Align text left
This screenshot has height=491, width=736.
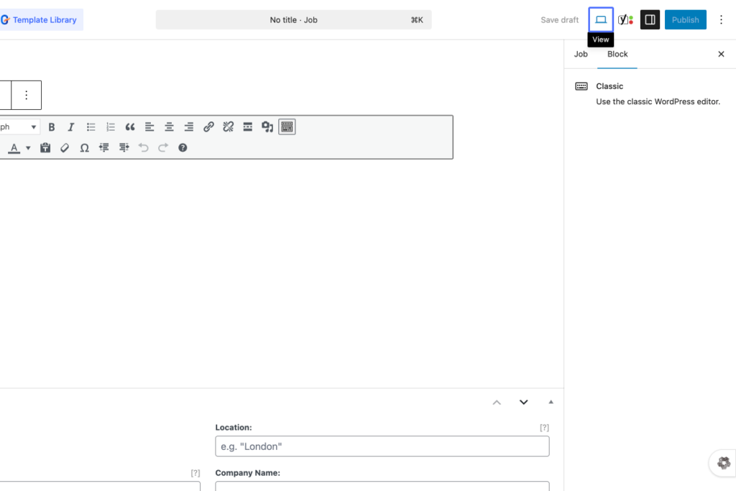pos(149,127)
